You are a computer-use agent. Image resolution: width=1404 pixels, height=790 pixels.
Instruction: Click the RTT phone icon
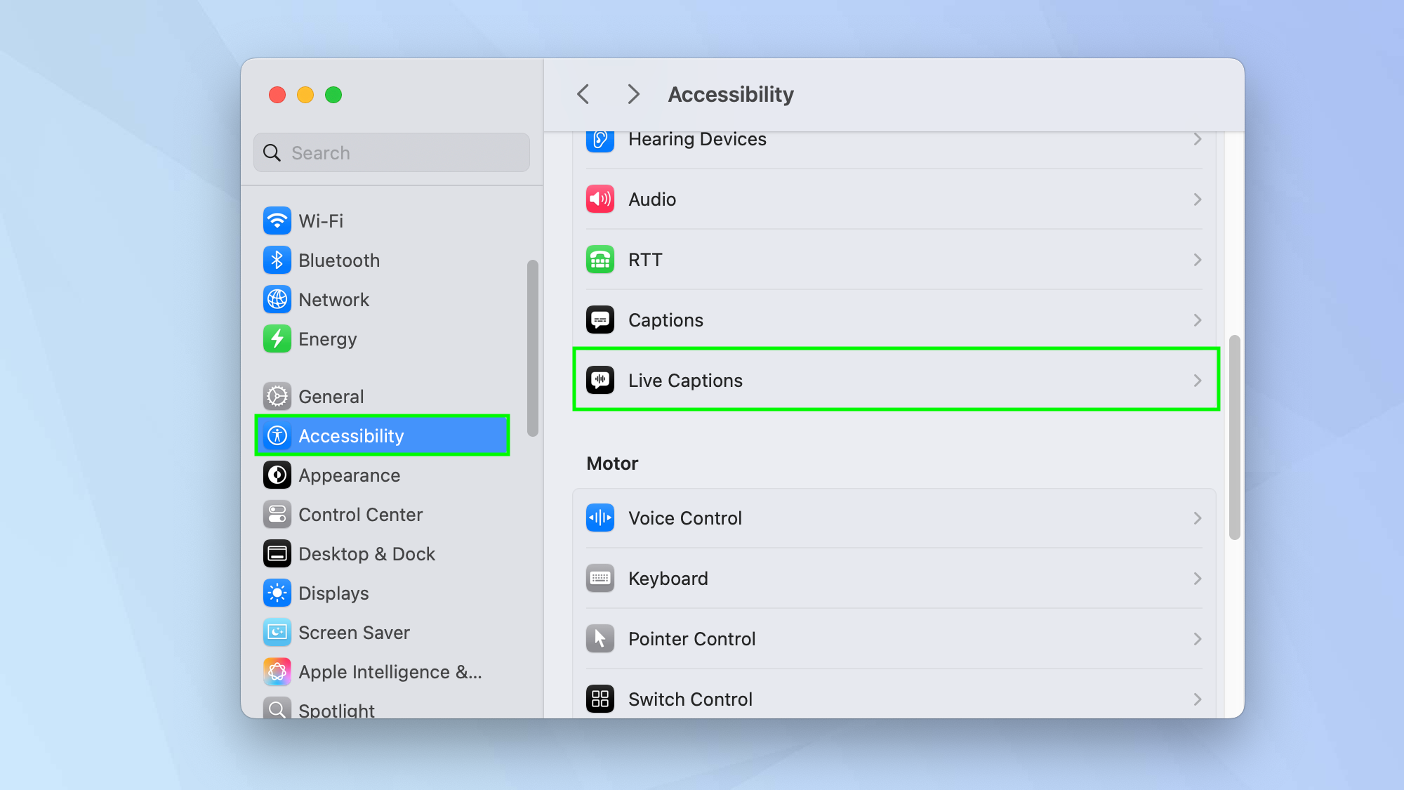600,260
